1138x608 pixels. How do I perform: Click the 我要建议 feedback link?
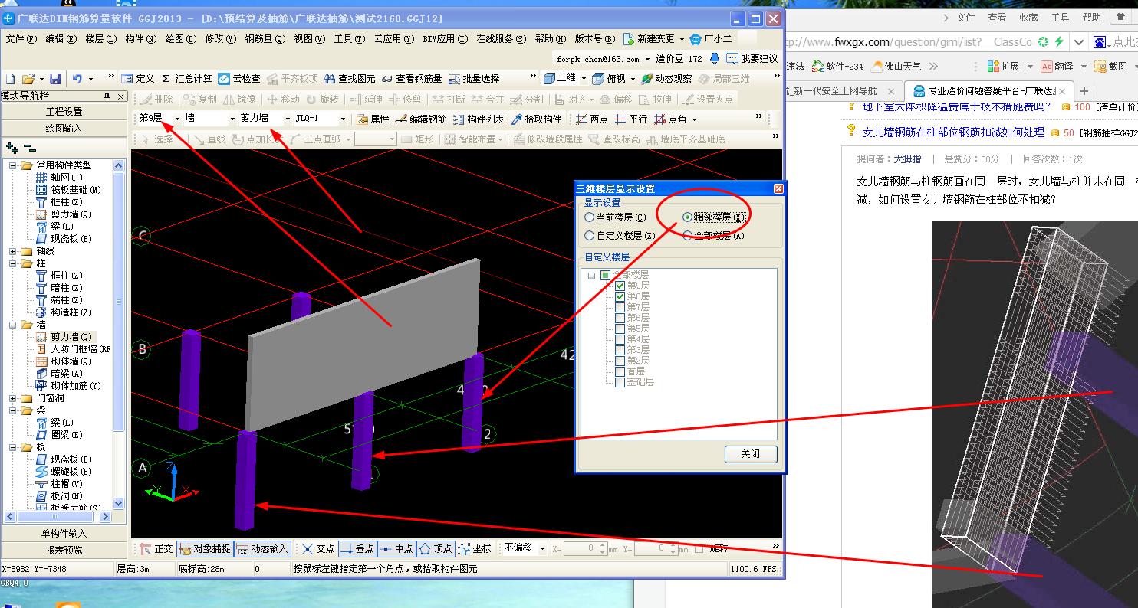pos(752,58)
